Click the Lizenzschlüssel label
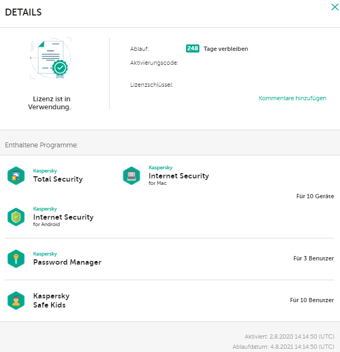The height and width of the screenshot is (352, 340). point(152,85)
